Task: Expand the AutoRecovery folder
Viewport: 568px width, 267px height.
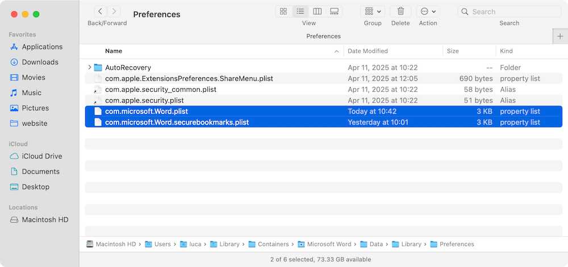Action: pyautogui.click(x=90, y=67)
